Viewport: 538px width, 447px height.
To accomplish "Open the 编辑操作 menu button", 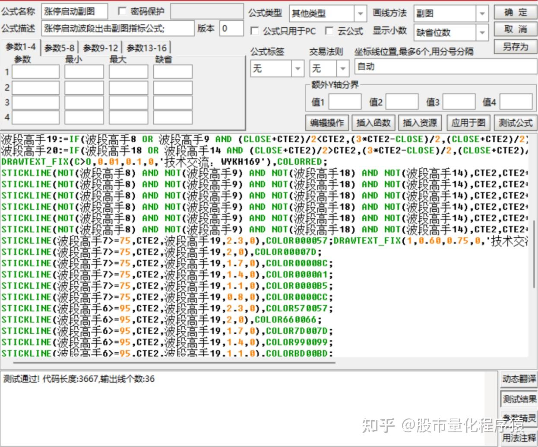I will coord(327,123).
